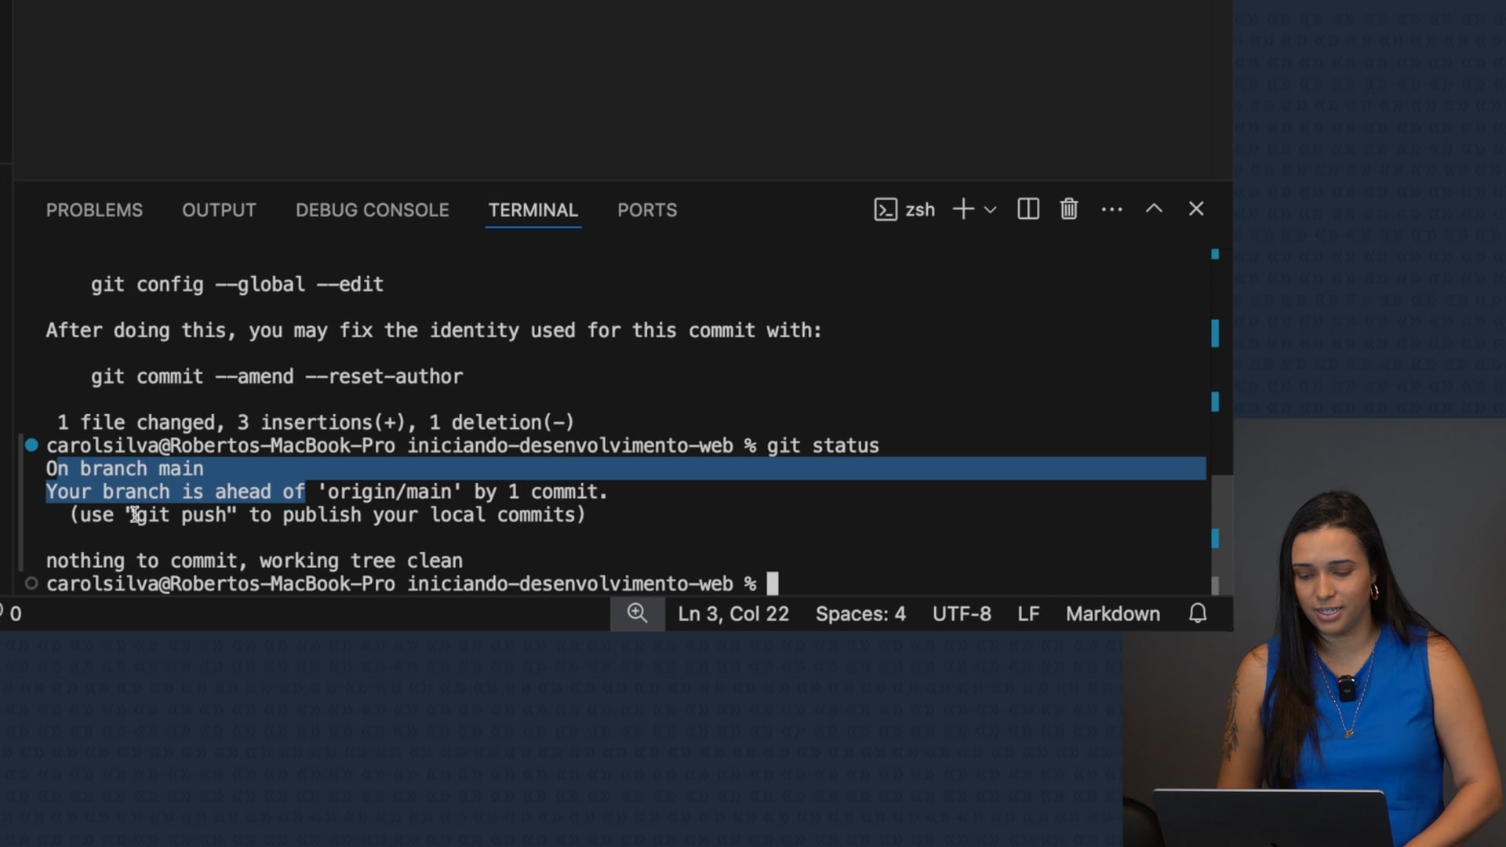
Task: Click the 'On branch main' output line
Action: click(125, 469)
